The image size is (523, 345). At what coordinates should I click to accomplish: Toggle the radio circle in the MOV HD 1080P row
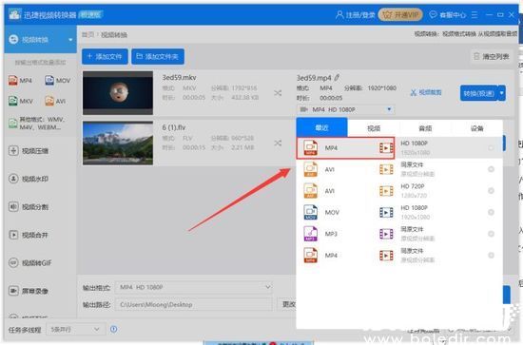(x=491, y=212)
